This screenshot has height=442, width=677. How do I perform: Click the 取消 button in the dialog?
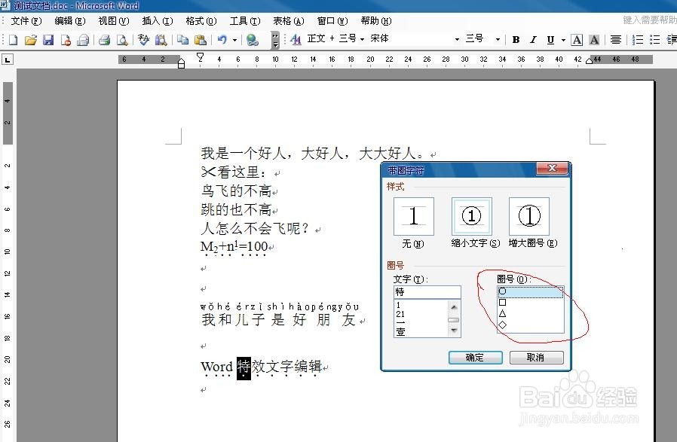click(536, 358)
